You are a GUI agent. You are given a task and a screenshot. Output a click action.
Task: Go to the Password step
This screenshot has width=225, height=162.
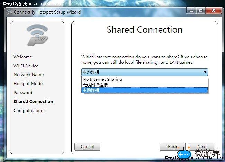pos(23,92)
